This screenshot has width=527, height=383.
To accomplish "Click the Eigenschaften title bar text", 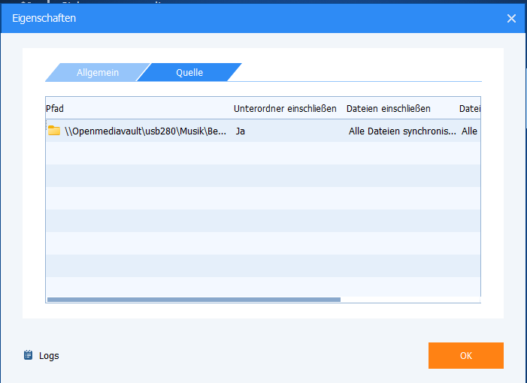I will click(x=44, y=17).
